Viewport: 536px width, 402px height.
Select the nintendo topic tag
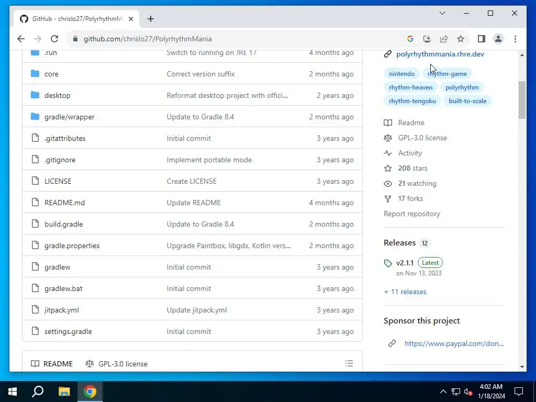[x=401, y=74]
